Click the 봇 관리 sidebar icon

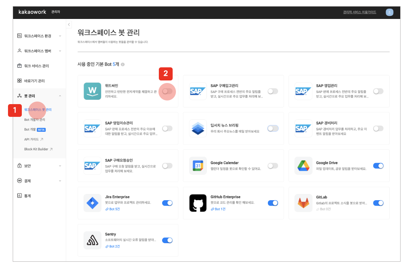coord(19,96)
